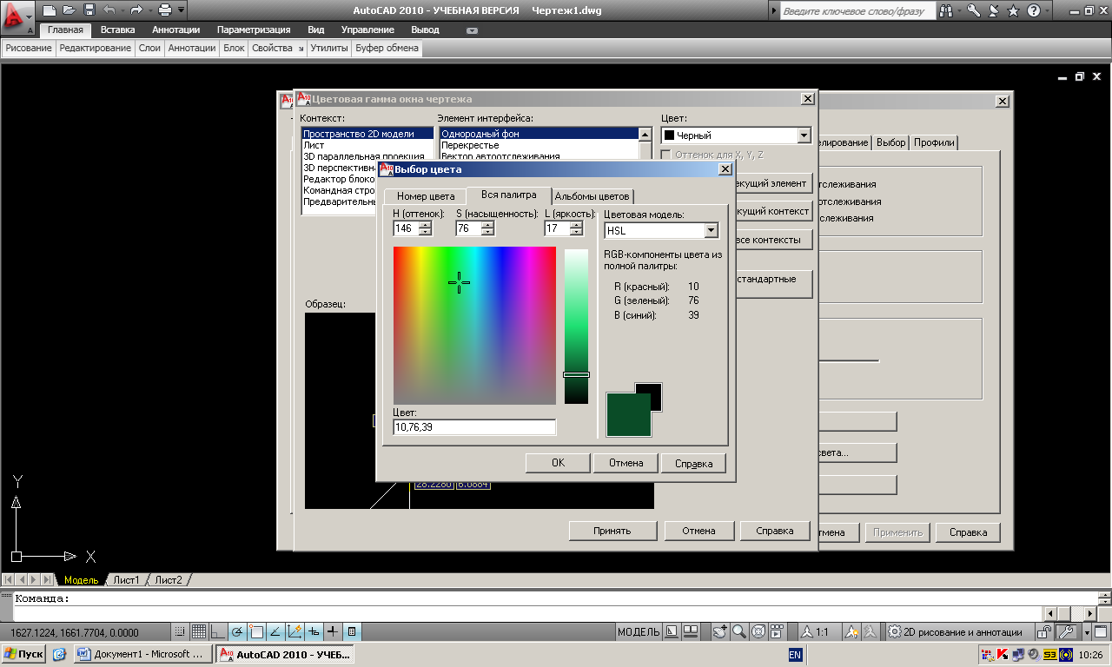The width and height of the screenshot is (1112, 667).
Task: Click the Применить button in the options dialog
Action: [898, 532]
